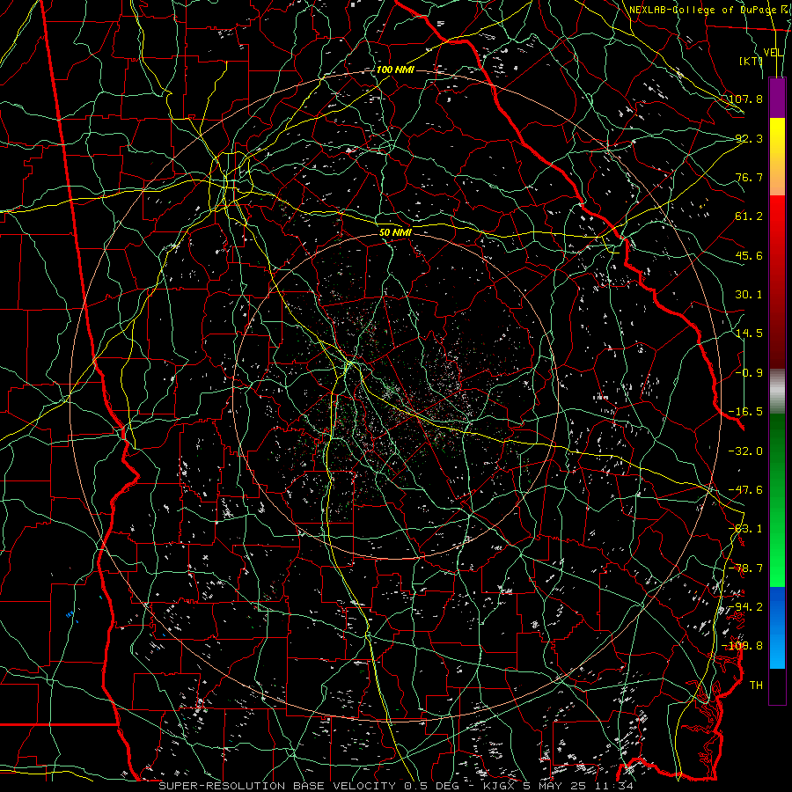This screenshot has width=792, height=792.
Task: Click the 11:34 timestamp in the footer
Action: (615, 786)
